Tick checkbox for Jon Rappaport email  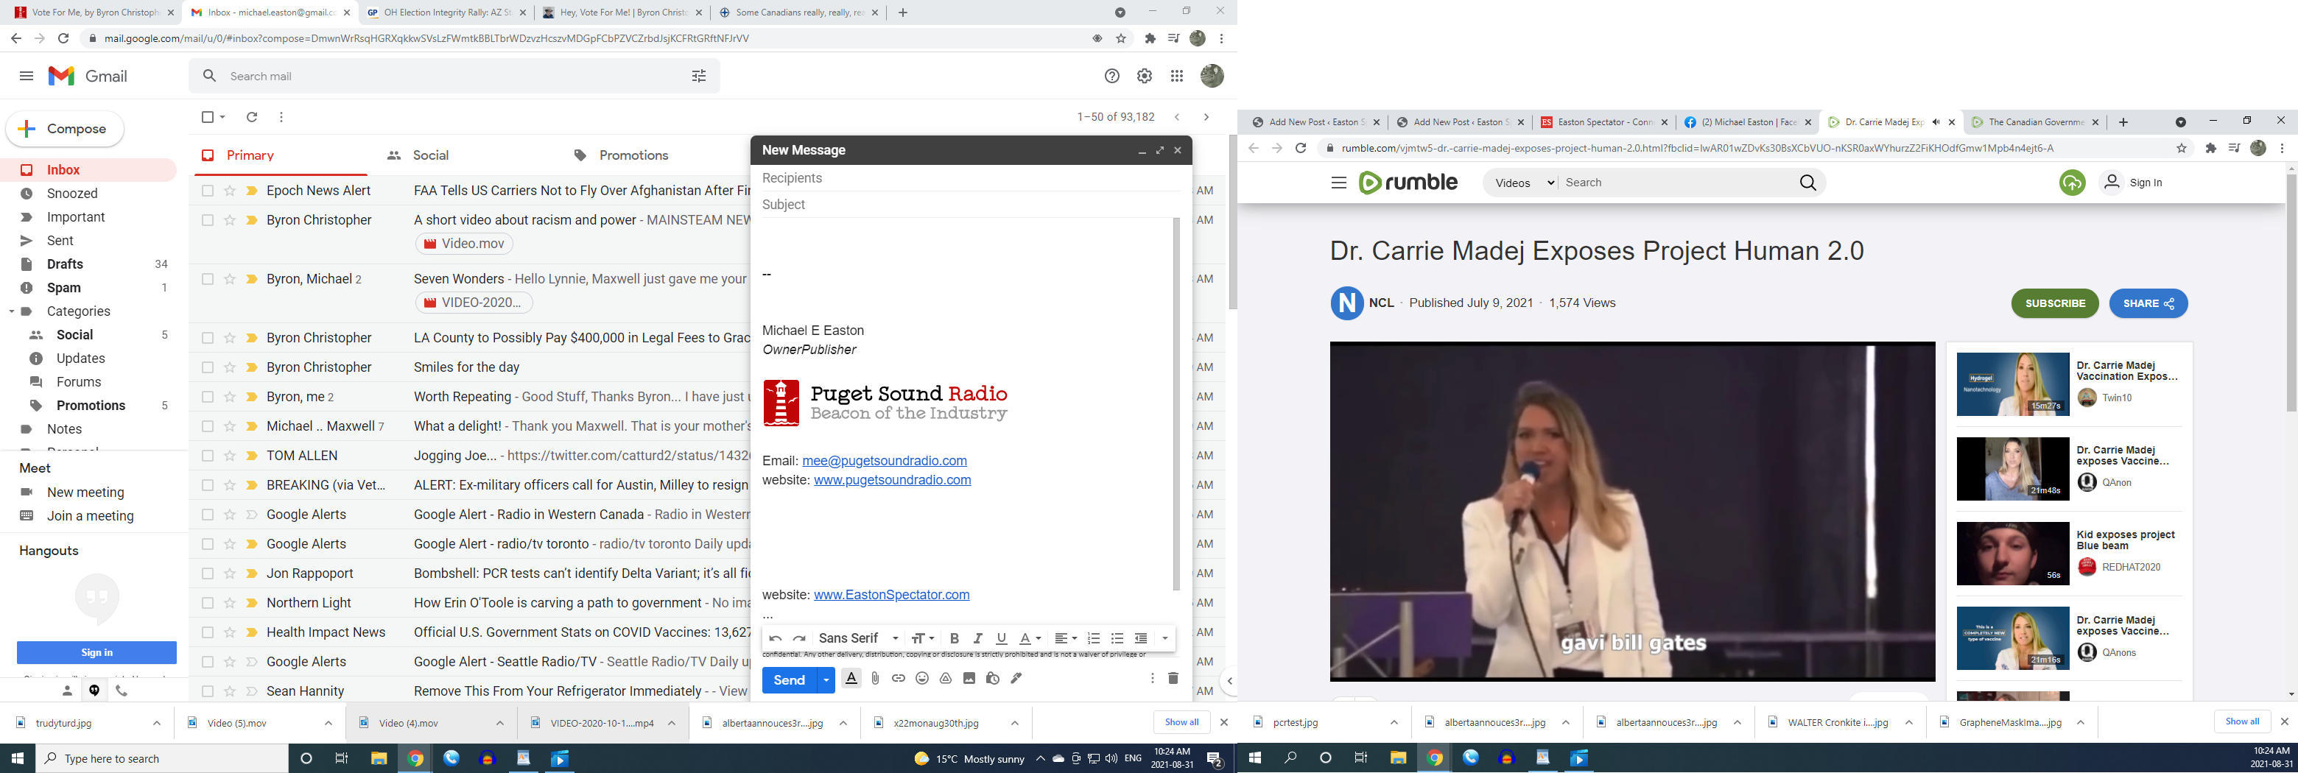click(x=208, y=573)
